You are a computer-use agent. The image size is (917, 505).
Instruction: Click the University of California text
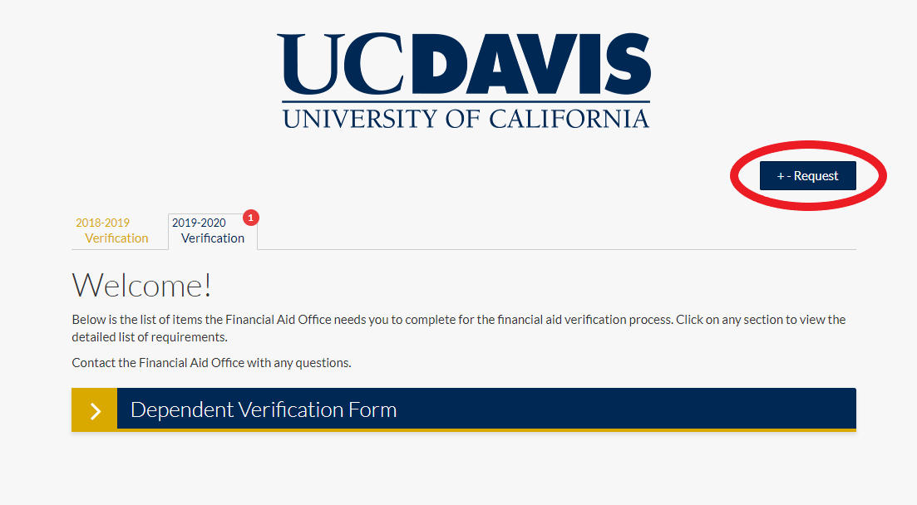(x=465, y=118)
